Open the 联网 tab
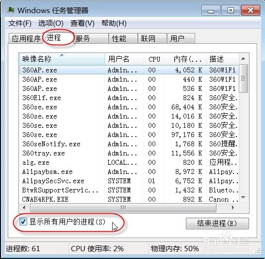Screen dimensions: 265x259 tap(152, 38)
